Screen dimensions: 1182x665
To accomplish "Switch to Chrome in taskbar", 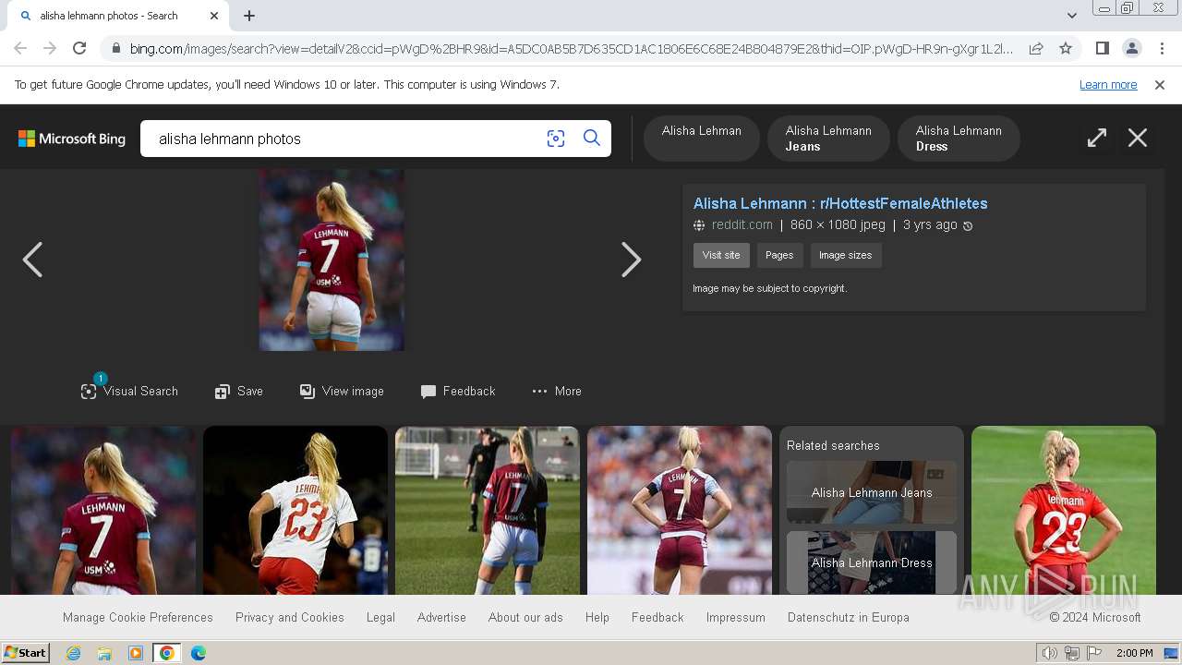I will pyautogui.click(x=167, y=653).
